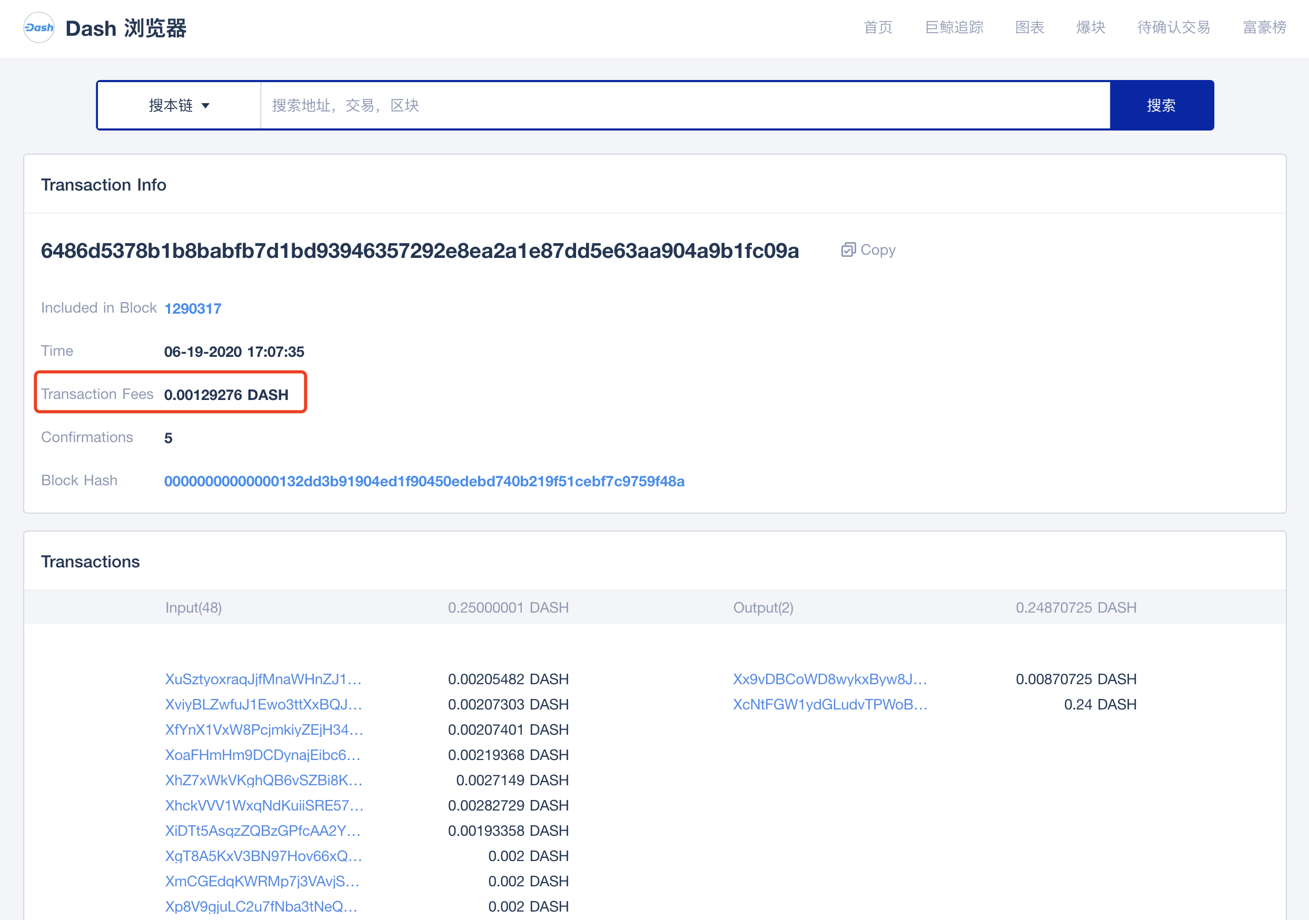Screen dimensions: 1309x920
Task: Click the input amount 0.00193358 DASH
Action: [x=508, y=831]
